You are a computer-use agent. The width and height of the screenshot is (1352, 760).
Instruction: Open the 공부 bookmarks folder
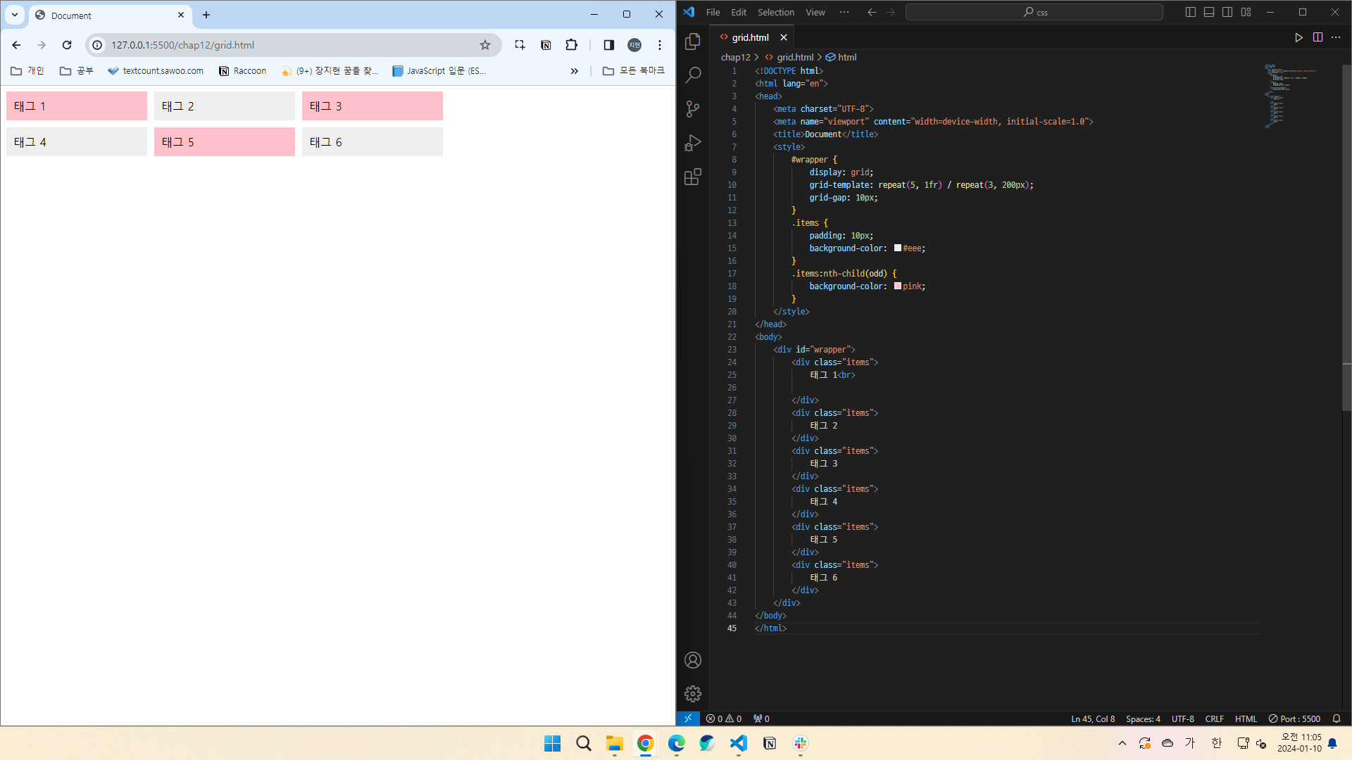point(77,71)
